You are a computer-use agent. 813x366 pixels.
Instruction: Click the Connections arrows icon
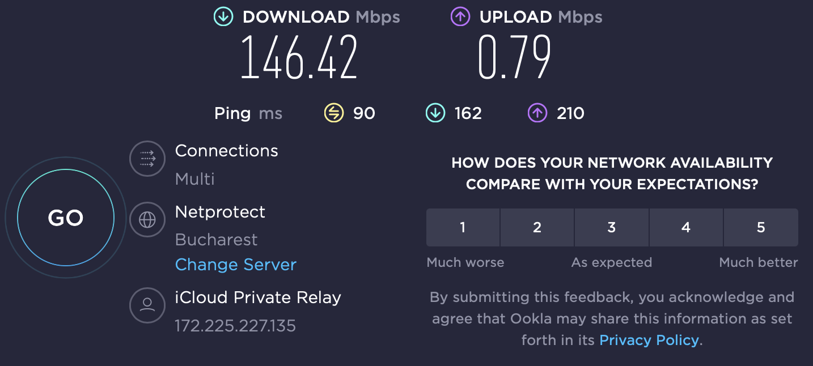(147, 159)
